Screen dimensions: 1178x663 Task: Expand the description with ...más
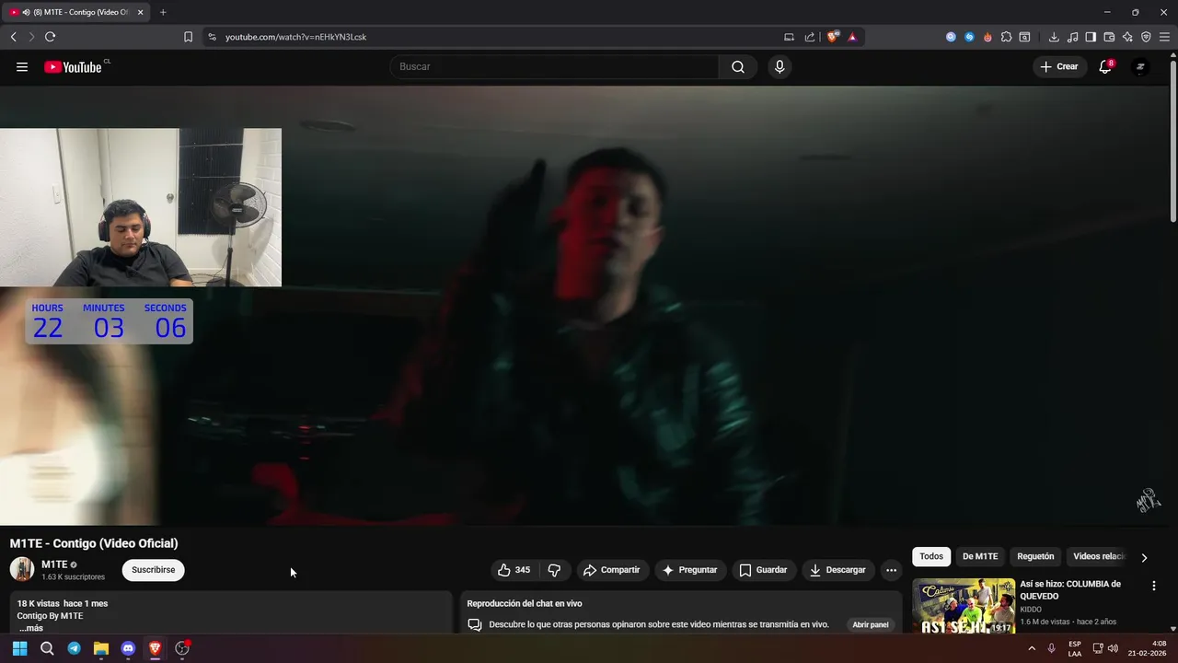[x=31, y=628]
